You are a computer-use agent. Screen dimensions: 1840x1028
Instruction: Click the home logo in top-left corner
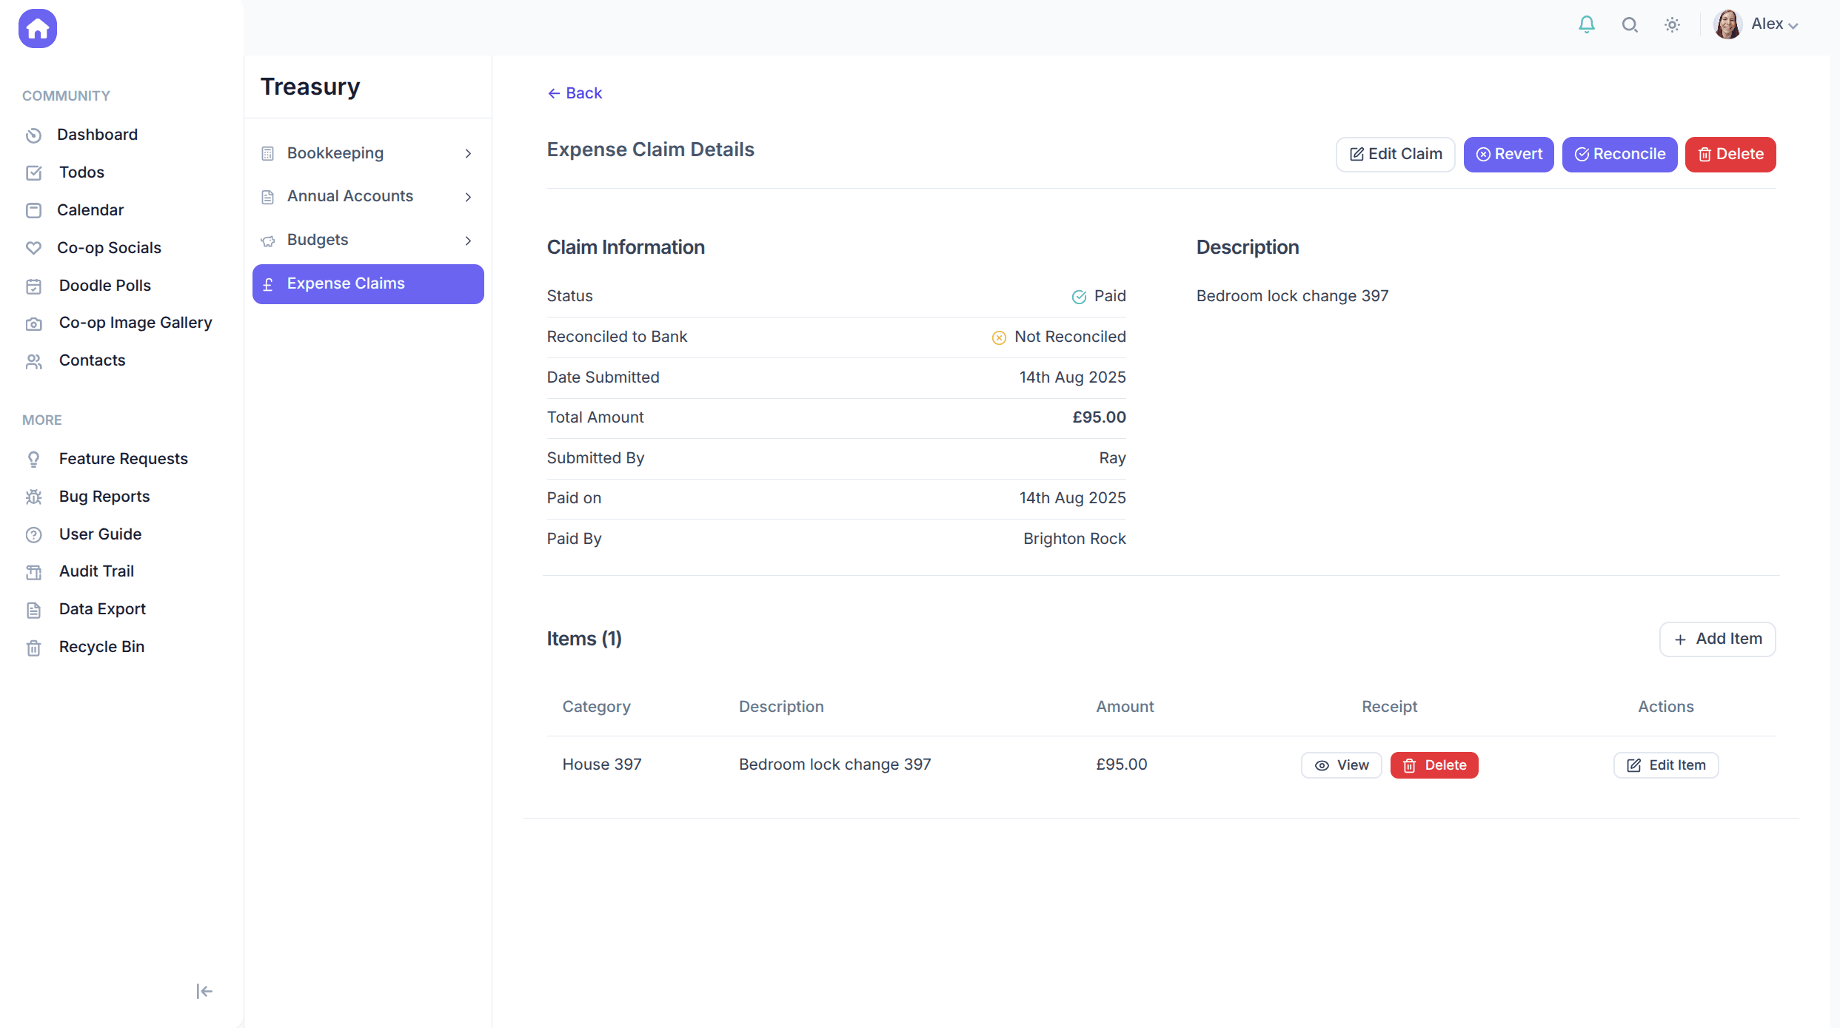[x=37, y=28]
